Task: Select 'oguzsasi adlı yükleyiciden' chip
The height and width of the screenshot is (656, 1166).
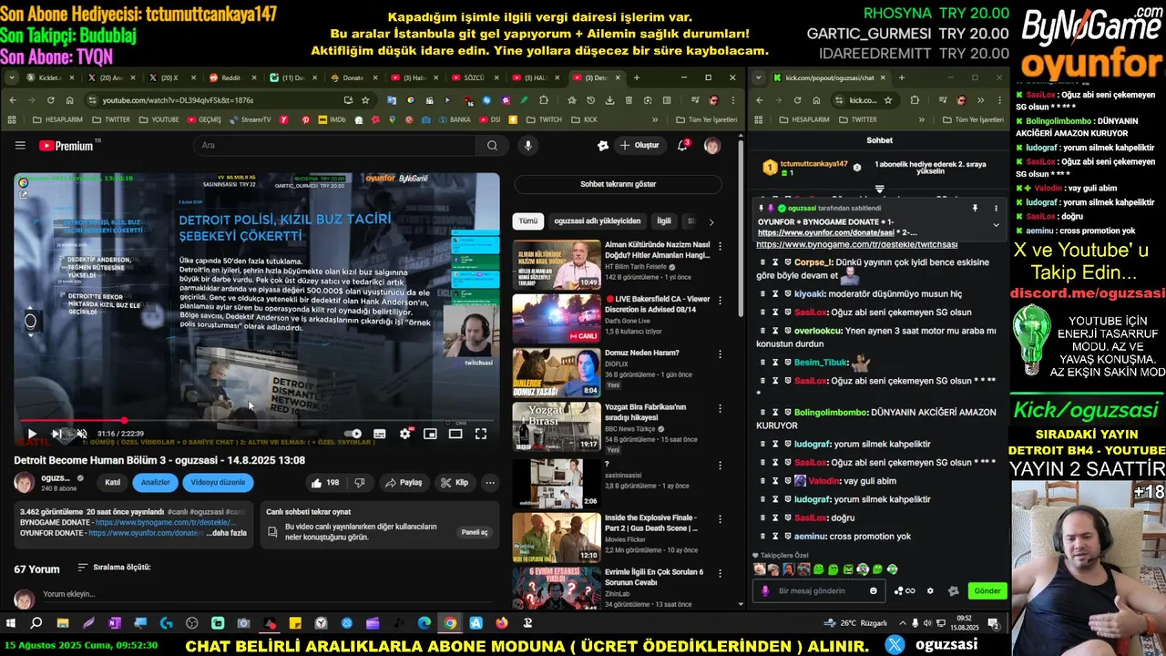Action: pyautogui.click(x=597, y=220)
